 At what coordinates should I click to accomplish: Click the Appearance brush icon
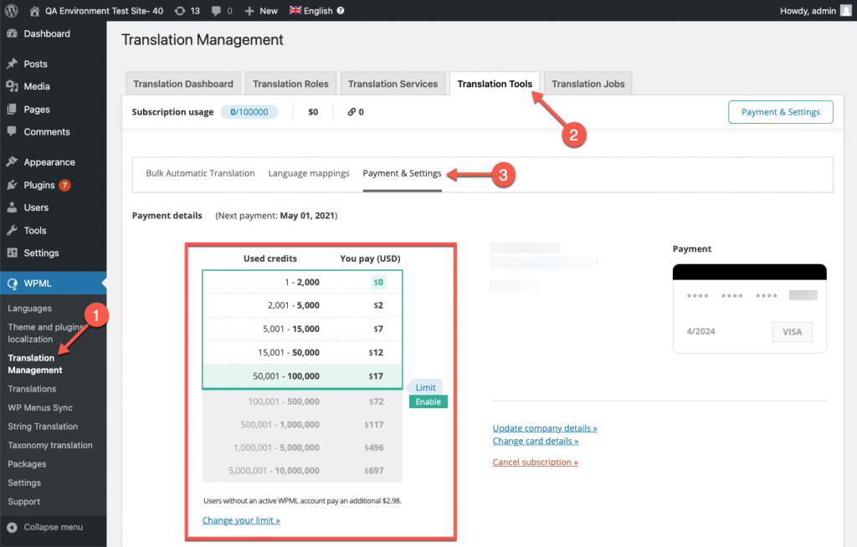[12, 161]
